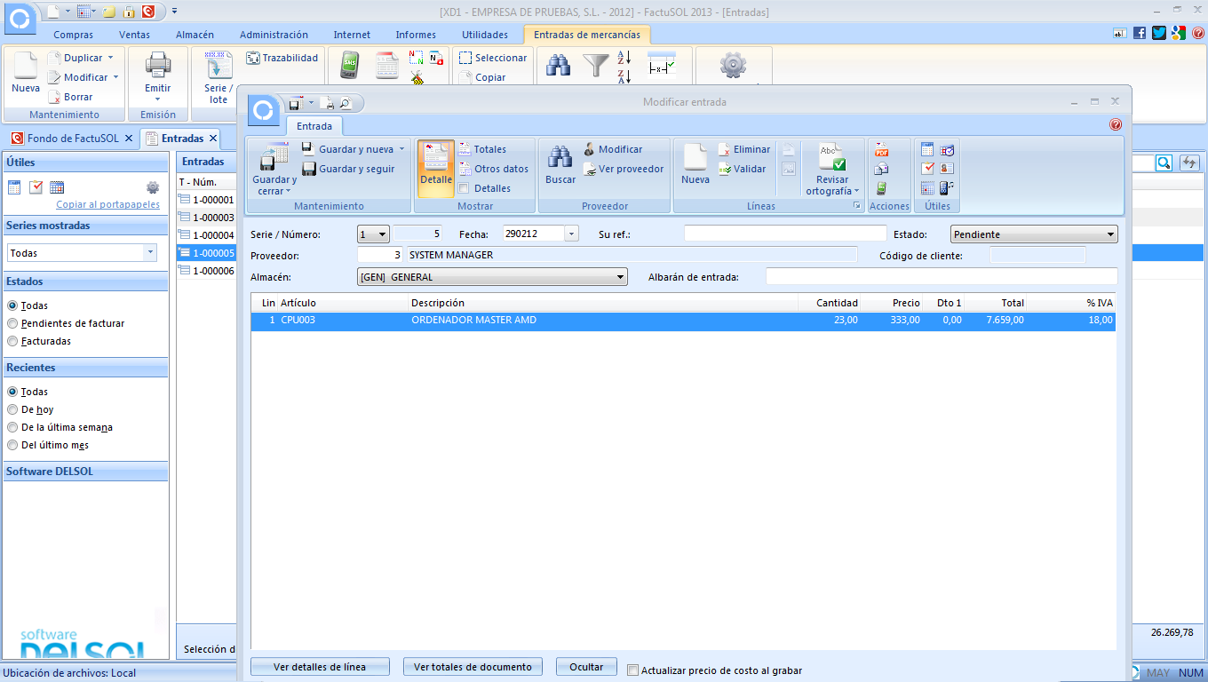Viewport: 1208px width, 682px height.
Task: Click Validar lines icon
Action: pos(725,169)
